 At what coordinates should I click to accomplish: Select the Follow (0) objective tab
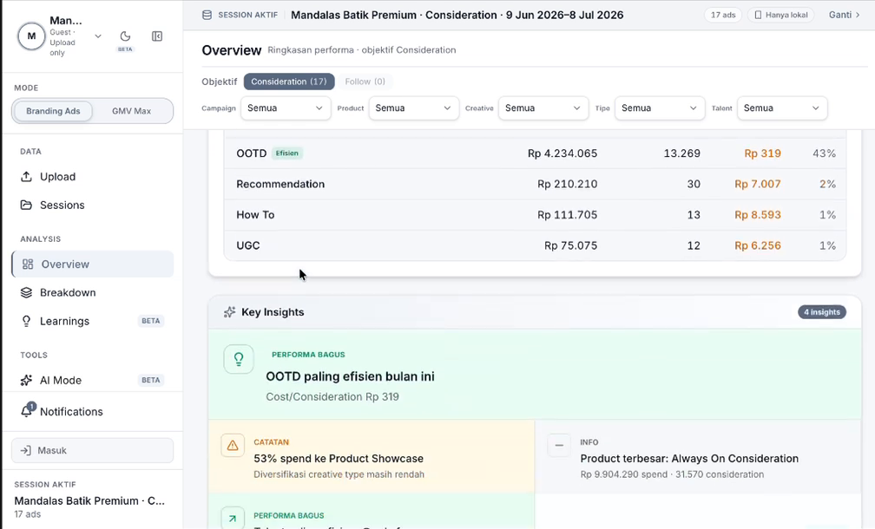click(365, 82)
